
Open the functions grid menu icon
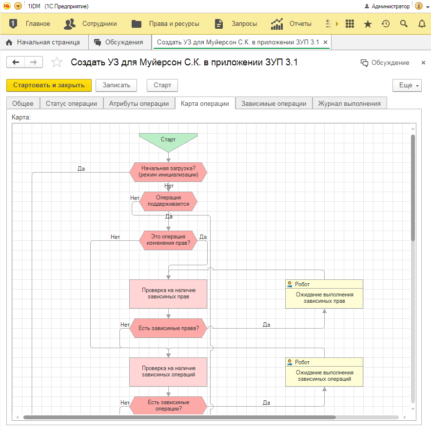(x=350, y=23)
